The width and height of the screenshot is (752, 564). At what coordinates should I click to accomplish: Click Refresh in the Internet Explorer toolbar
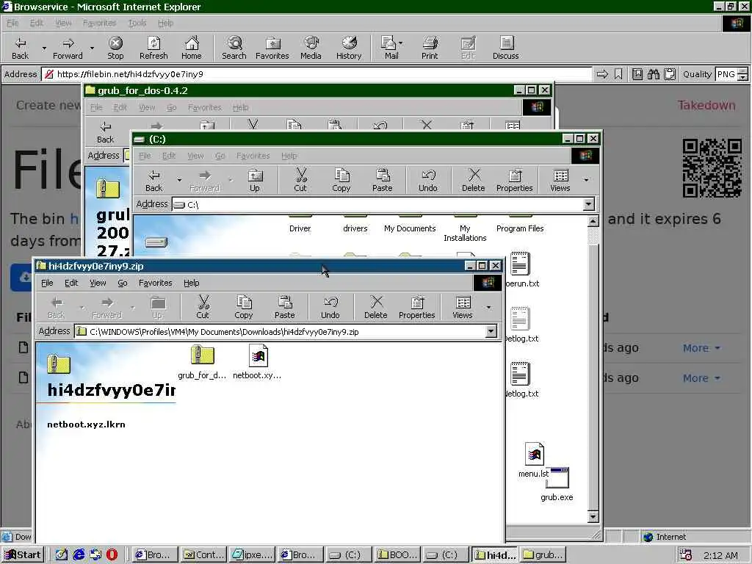pyautogui.click(x=153, y=48)
